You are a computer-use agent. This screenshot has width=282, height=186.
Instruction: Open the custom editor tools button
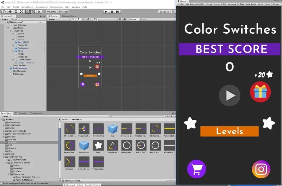[39, 12]
